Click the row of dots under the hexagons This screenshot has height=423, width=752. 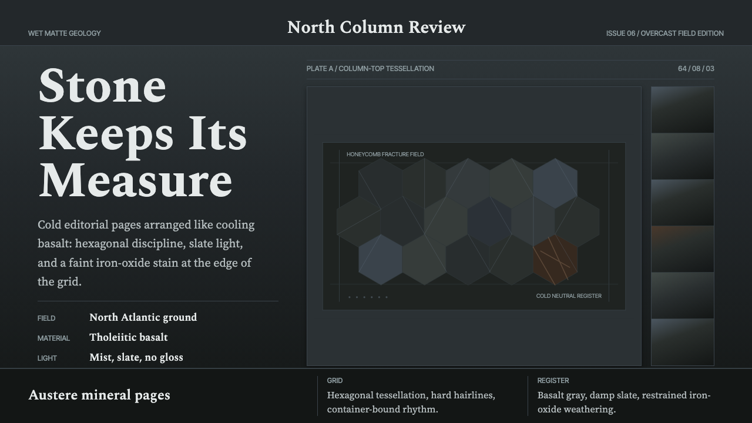(368, 297)
